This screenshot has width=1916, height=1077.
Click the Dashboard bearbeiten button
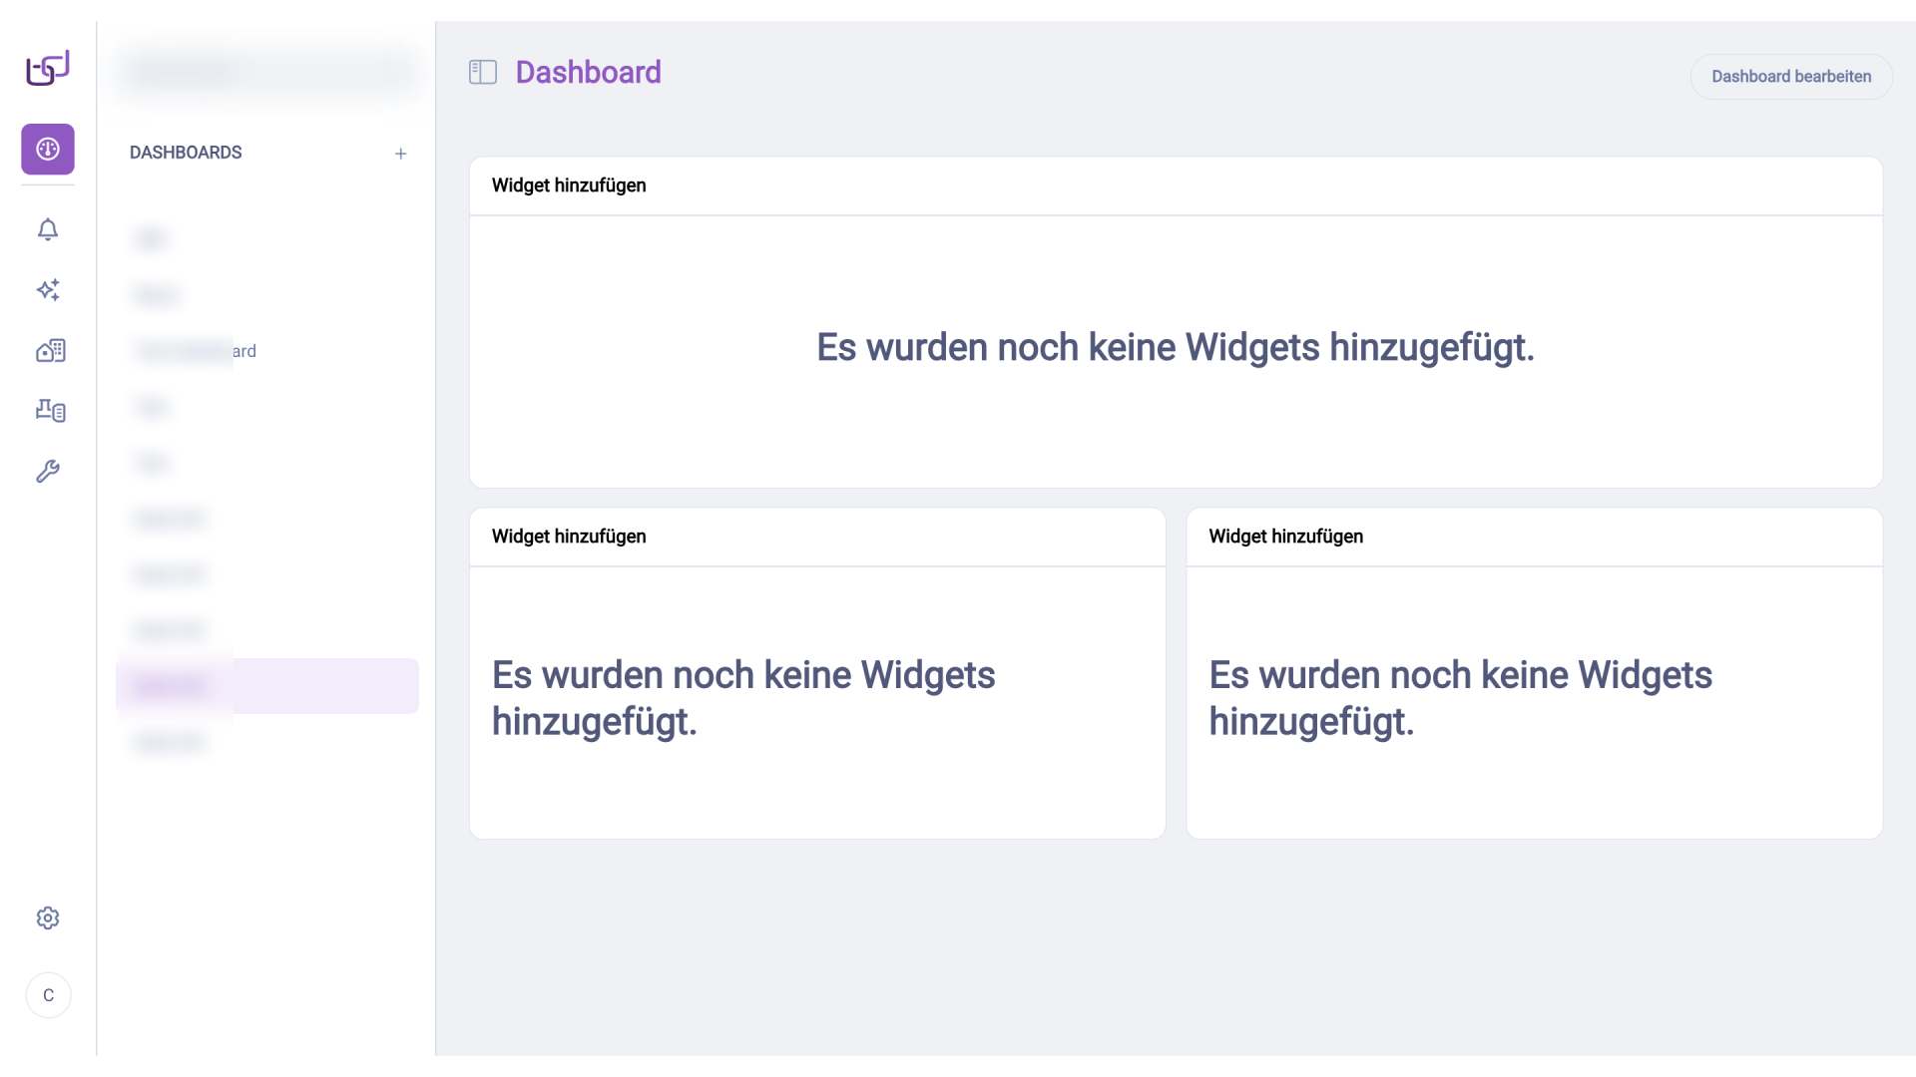(x=1790, y=76)
